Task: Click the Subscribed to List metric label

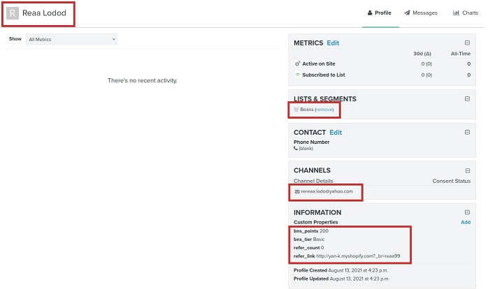Action: 324,75
